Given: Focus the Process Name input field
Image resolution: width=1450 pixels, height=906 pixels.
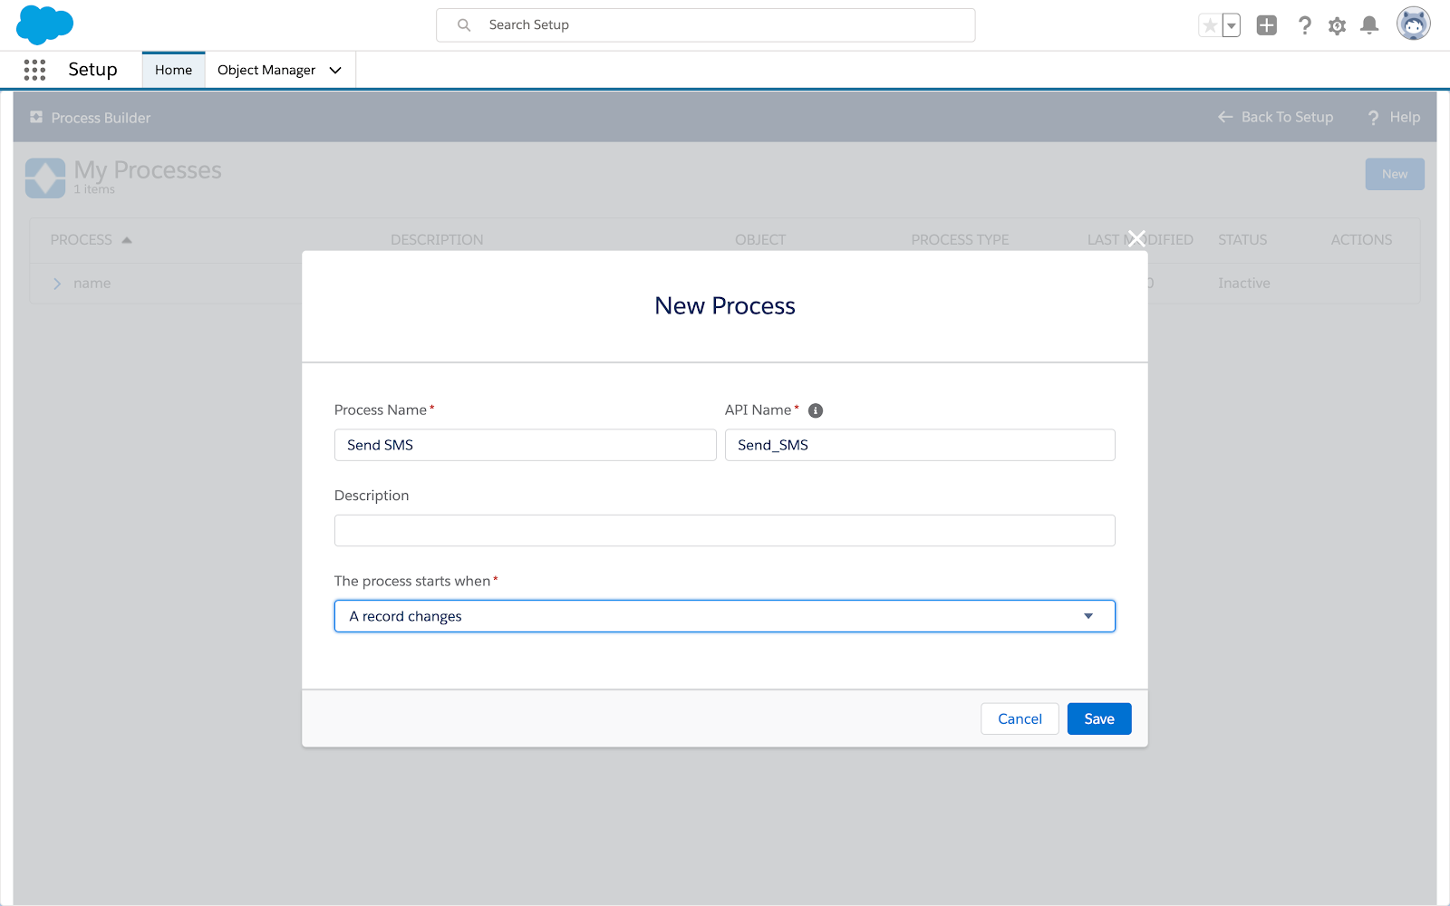Looking at the screenshot, I should 526,445.
